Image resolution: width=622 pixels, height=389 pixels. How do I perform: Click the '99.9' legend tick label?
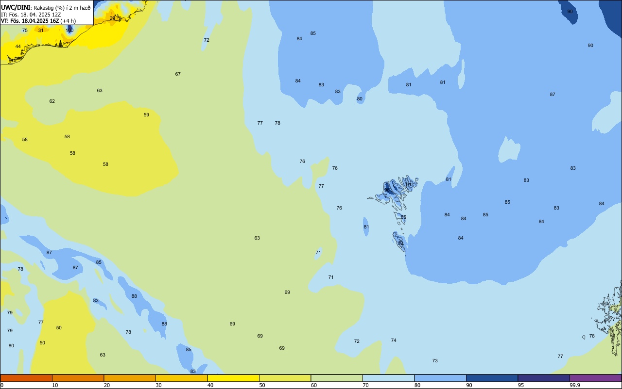(575, 385)
